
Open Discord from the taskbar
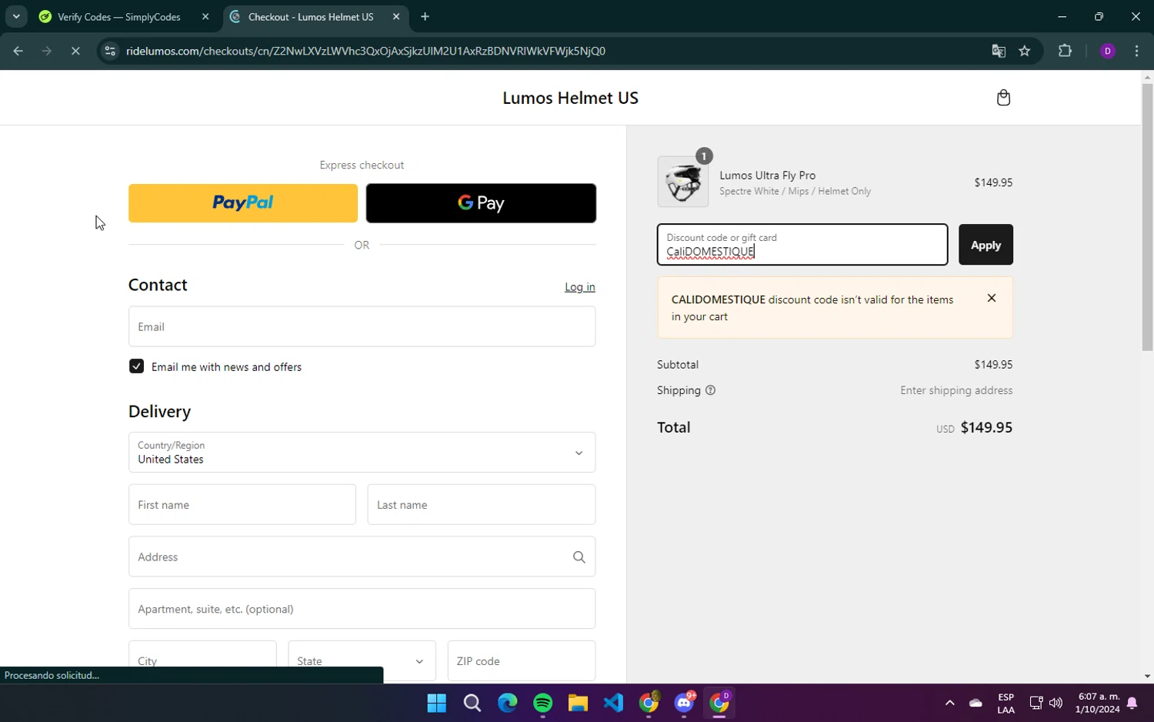[684, 703]
